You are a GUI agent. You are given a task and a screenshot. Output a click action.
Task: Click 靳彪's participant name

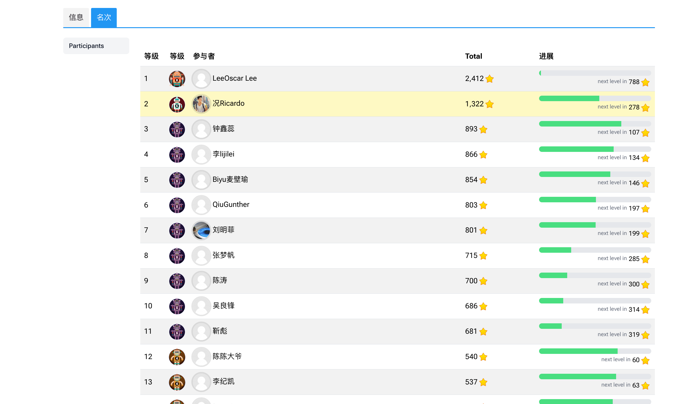tap(220, 331)
